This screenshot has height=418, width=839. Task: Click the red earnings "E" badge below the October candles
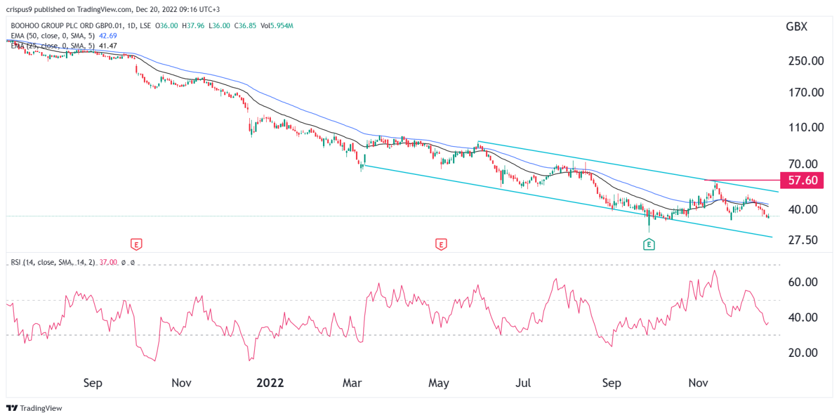[135, 244]
